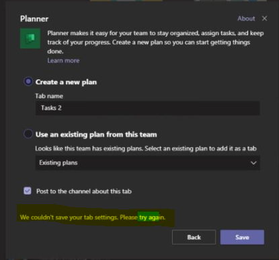Click the Planner description paragraph
The height and width of the screenshot is (260, 279).
pos(155,42)
